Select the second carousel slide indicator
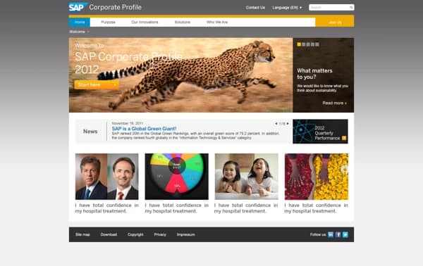This screenshot has width=423, height=266. [303, 44]
